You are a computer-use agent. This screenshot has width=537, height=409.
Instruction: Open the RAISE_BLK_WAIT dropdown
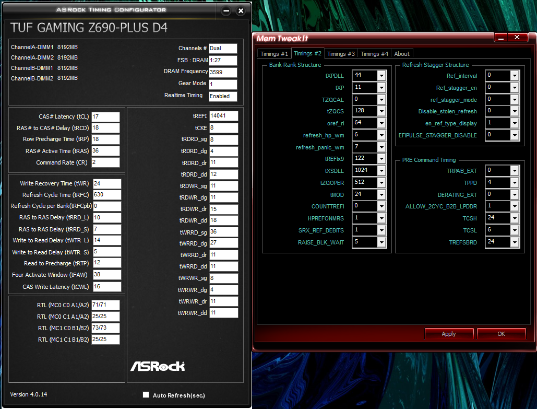click(x=381, y=242)
